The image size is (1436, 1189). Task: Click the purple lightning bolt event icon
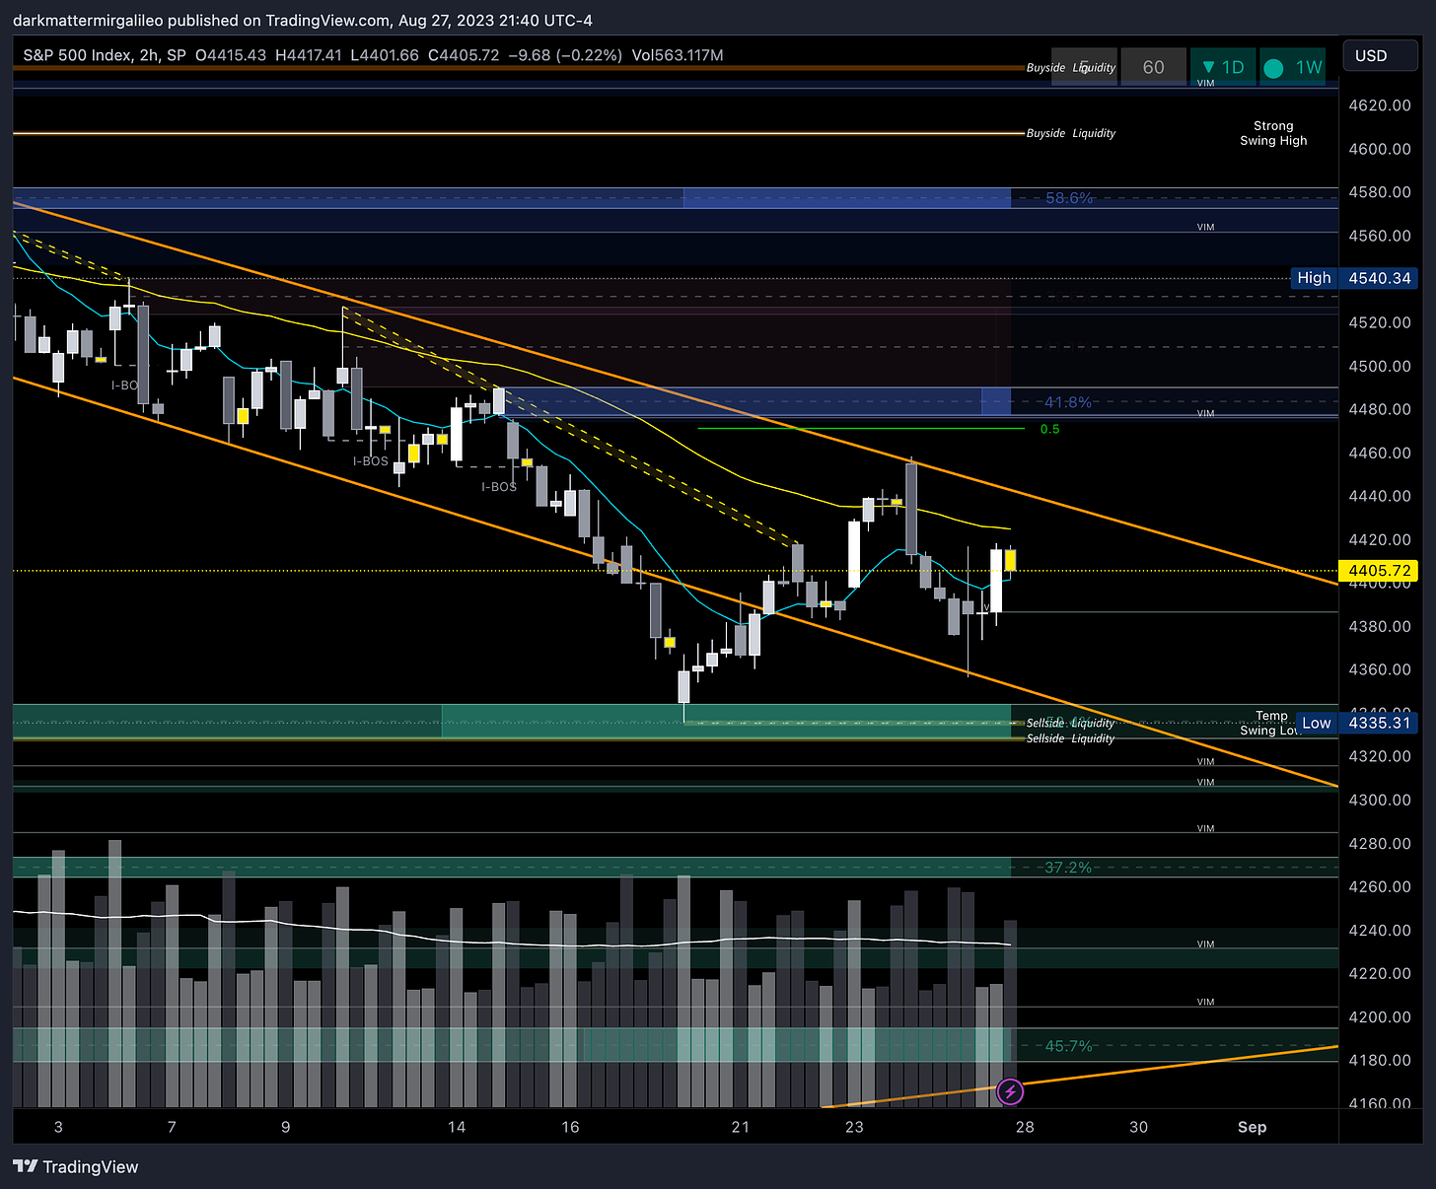point(1010,1091)
